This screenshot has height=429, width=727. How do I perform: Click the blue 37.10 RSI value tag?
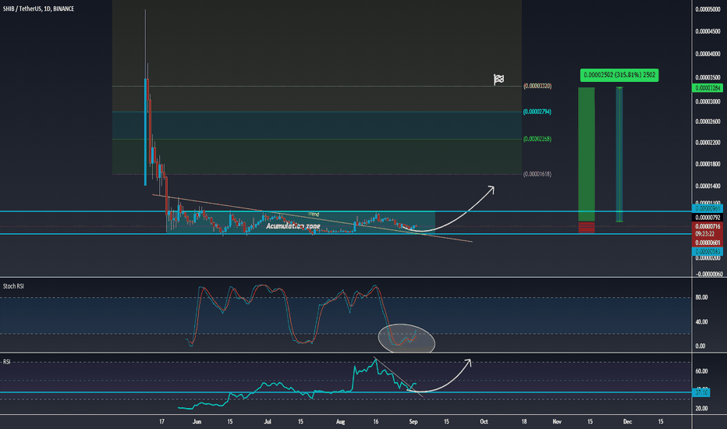(700, 393)
